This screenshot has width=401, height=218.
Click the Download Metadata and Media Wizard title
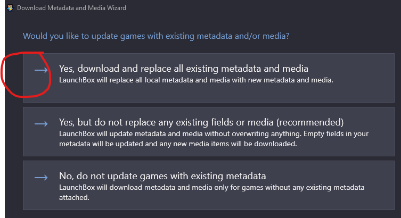click(71, 8)
